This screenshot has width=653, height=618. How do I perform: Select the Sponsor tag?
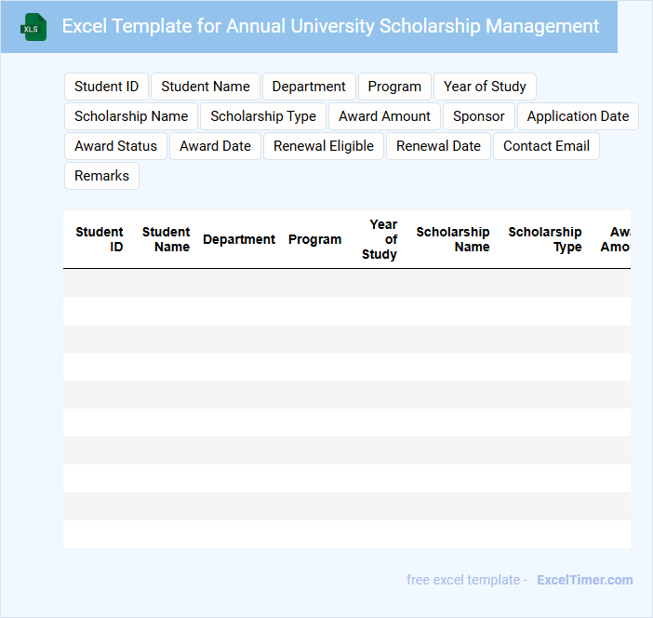pos(479,116)
